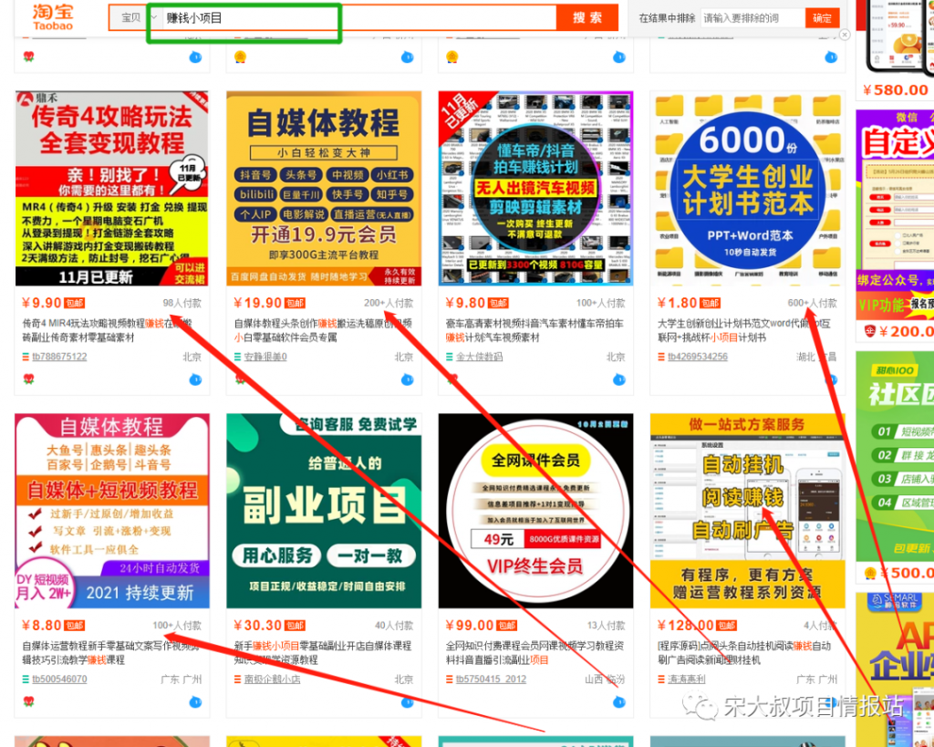Click the shop icon beside 涛涛惠利
The image size is (934, 747).
[x=661, y=680]
